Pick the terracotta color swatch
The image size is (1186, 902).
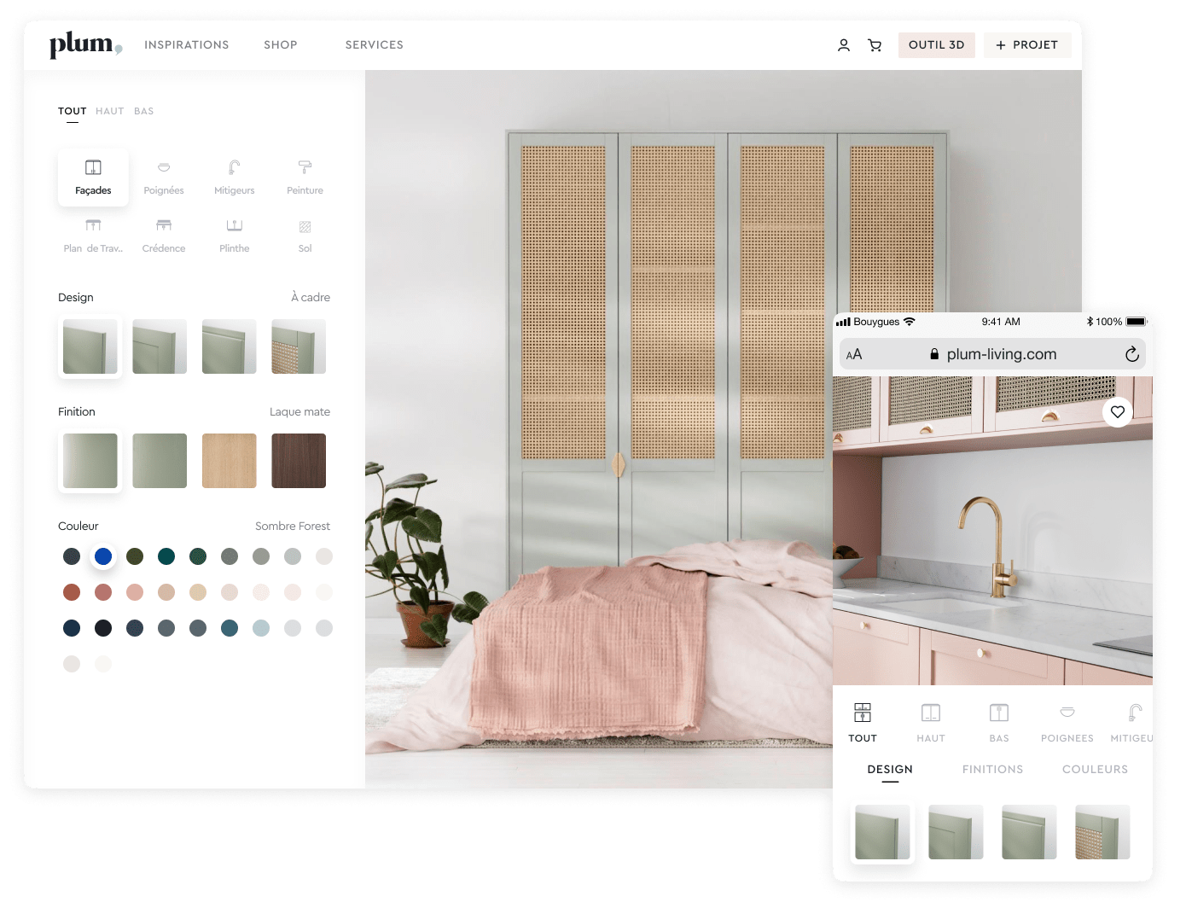[x=72, y=592]
